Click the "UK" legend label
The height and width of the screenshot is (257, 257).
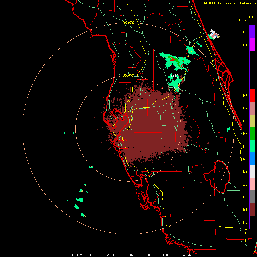click(245, 45)
